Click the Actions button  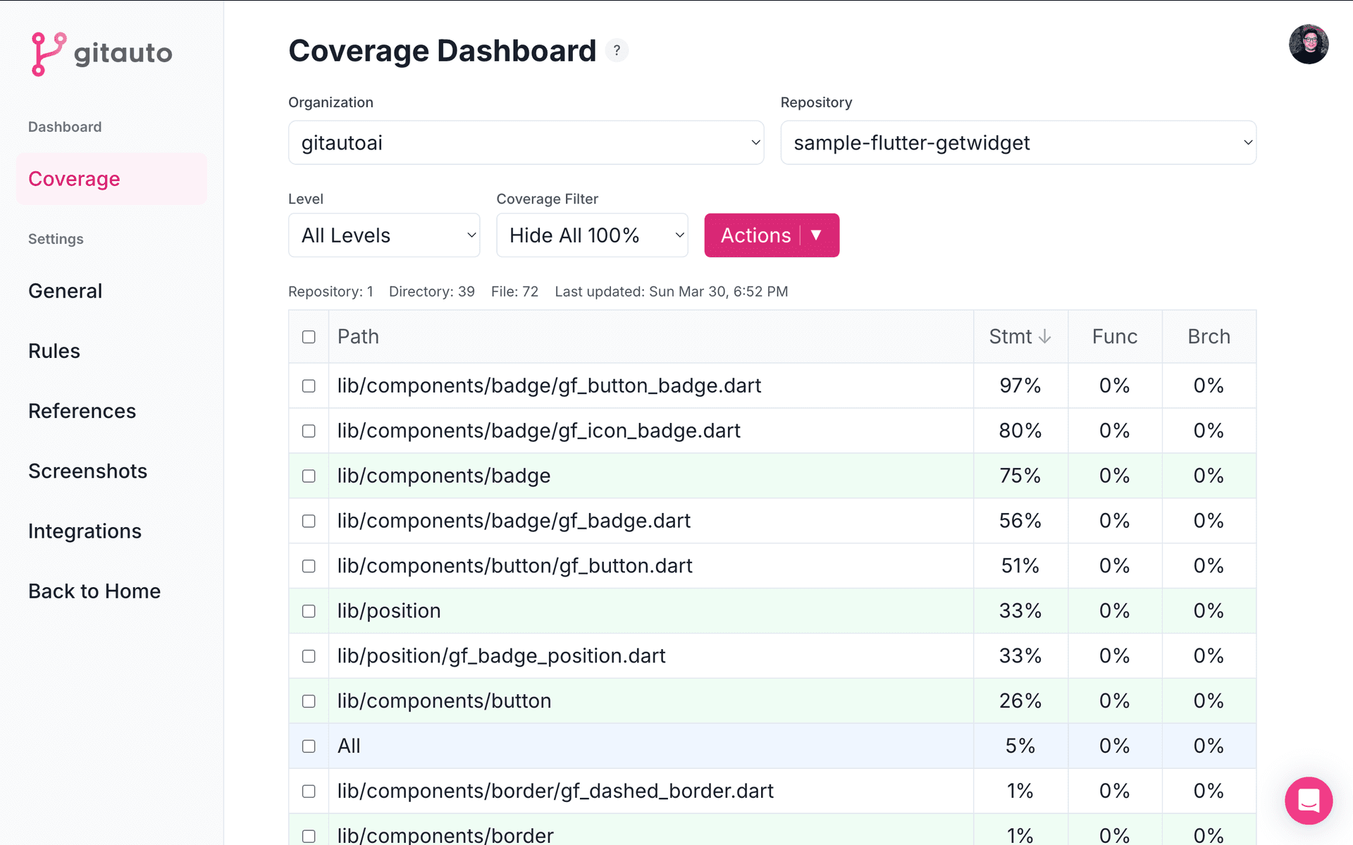tap(771, 235)
